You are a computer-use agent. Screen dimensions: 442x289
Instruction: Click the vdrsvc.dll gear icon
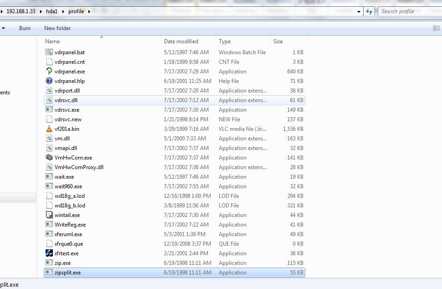coord(49,100)
